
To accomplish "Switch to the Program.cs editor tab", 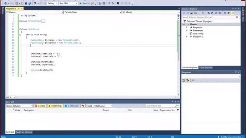I will pos(11,8).
